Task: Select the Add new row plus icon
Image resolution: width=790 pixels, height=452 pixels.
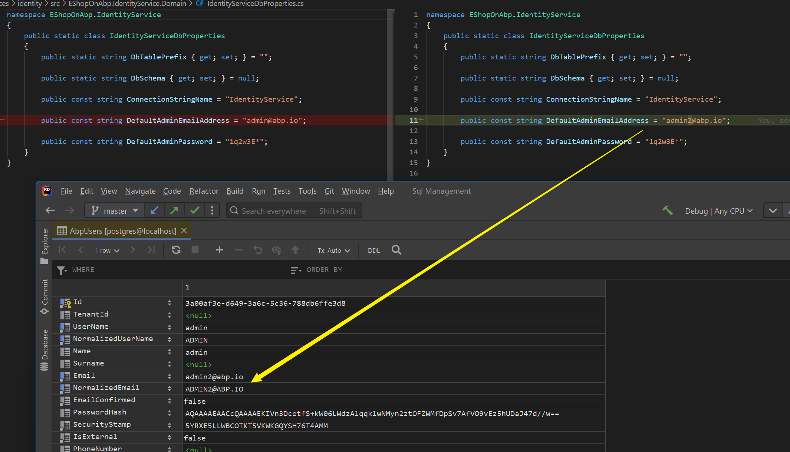Action: point(219,250)
